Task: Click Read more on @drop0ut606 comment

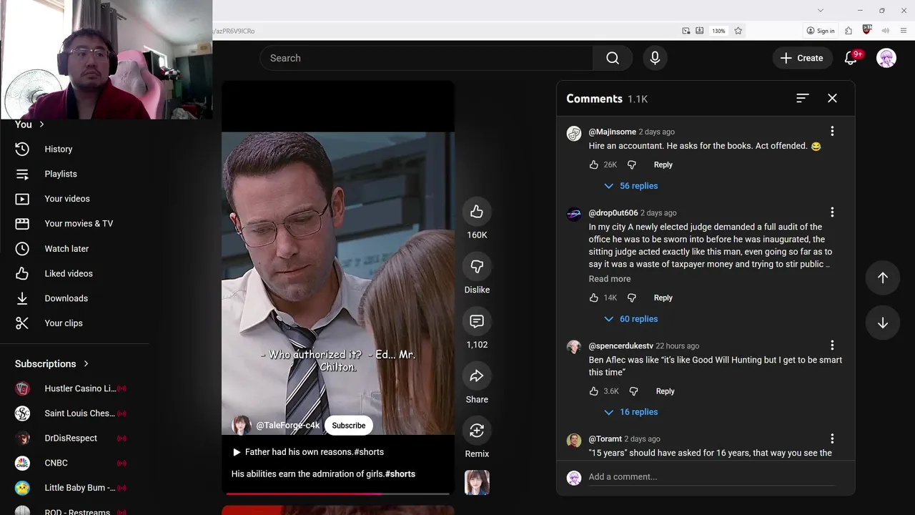Action: (610, 279)
